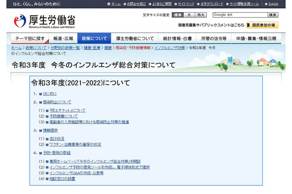Go to ホーム in the breadcrumb
Screen dimensions: 292x194
16,48
